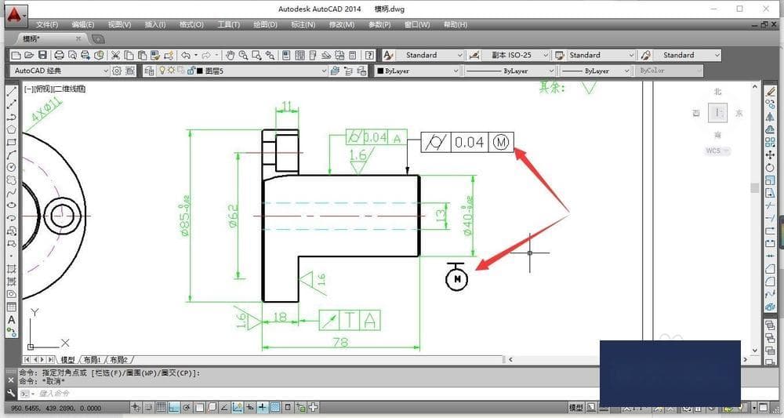Select the Erase tool in Modify toolbar

click(770, 92)
